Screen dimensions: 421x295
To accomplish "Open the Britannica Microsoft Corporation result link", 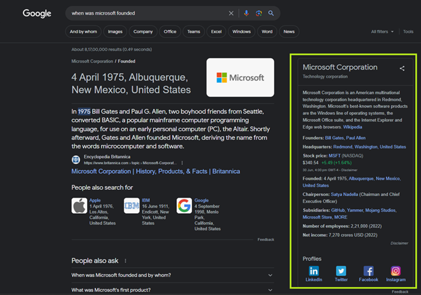I will tap(155, 171).
